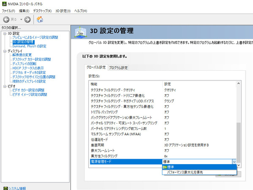Open the 編集(E) menu
Screen dimensions: 253x190
24,11
